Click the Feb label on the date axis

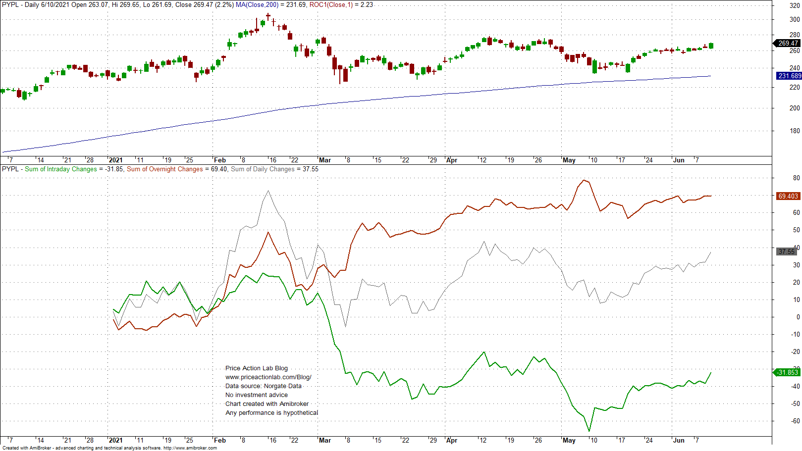tap(220, 160)
